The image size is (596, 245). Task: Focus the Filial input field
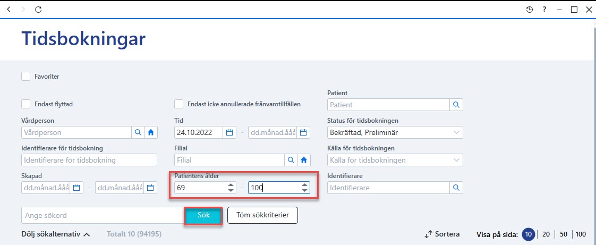229,160
